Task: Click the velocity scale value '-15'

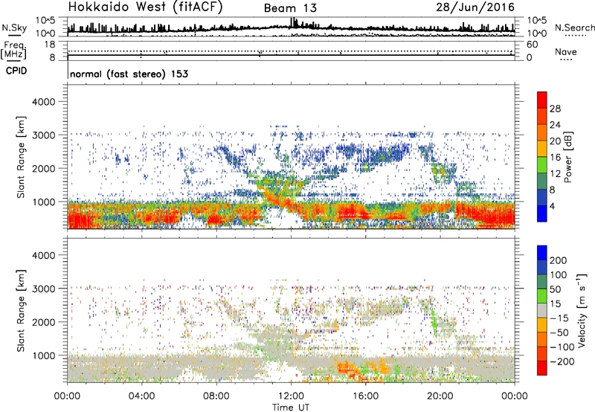Action: [559, 318]
